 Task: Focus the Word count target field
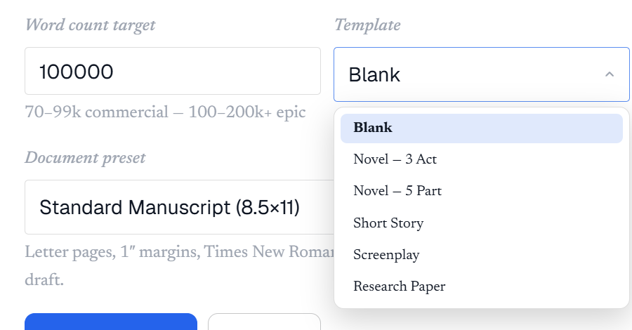tap(173, 72)
